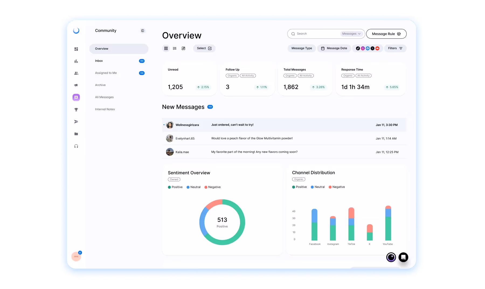Click the trophy leaderboard icon

76,109
